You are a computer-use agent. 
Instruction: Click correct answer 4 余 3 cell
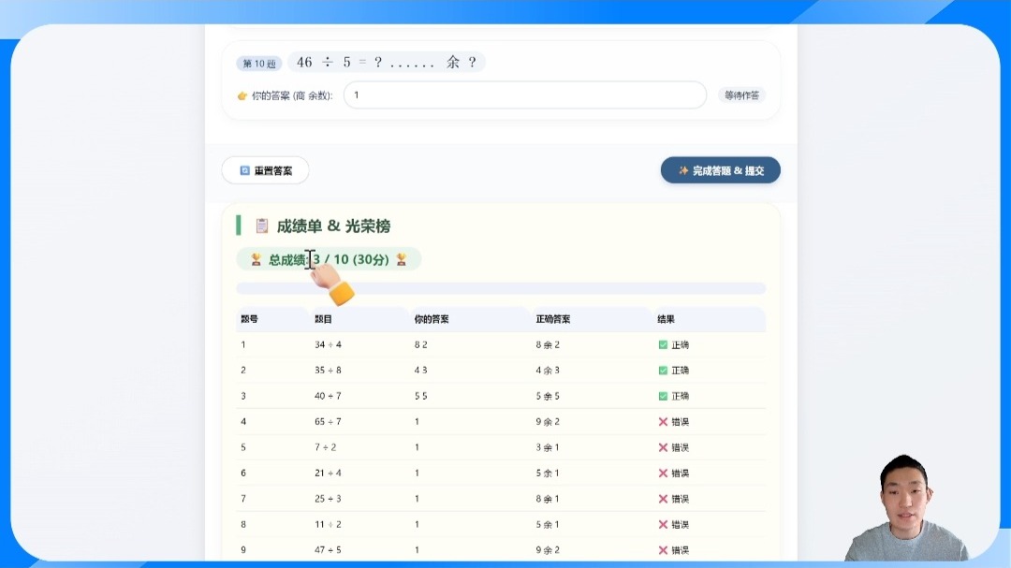coord(548,371)
